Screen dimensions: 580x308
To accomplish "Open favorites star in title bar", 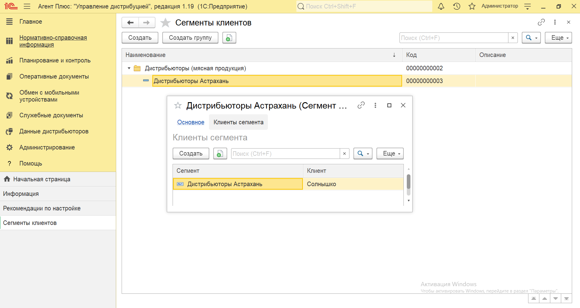I will [x=472, y=6].
